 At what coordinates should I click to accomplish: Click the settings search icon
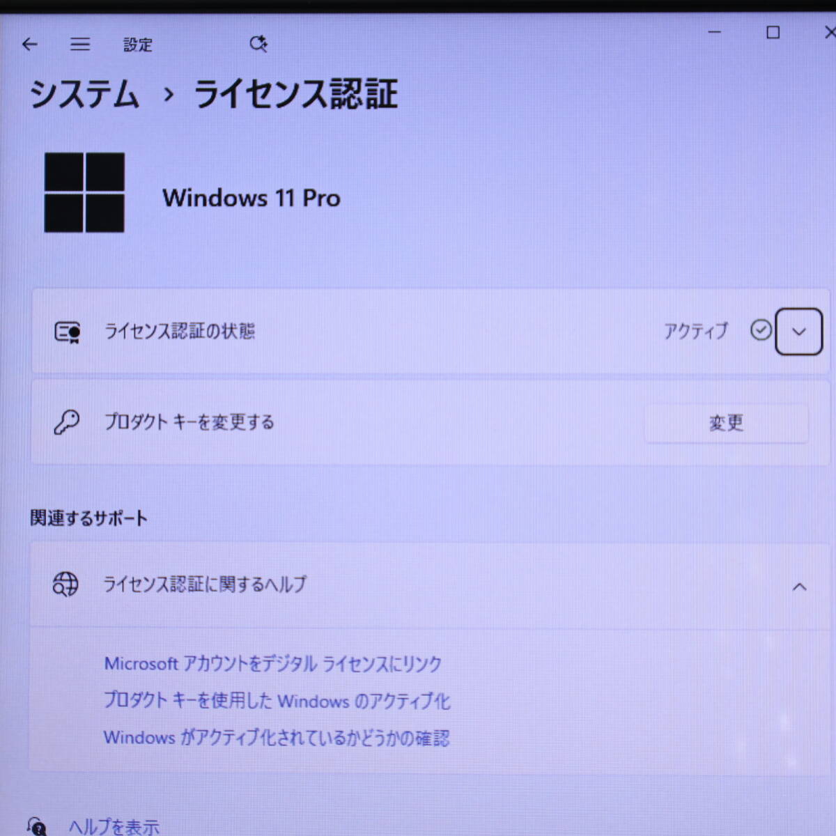point(258,44)
